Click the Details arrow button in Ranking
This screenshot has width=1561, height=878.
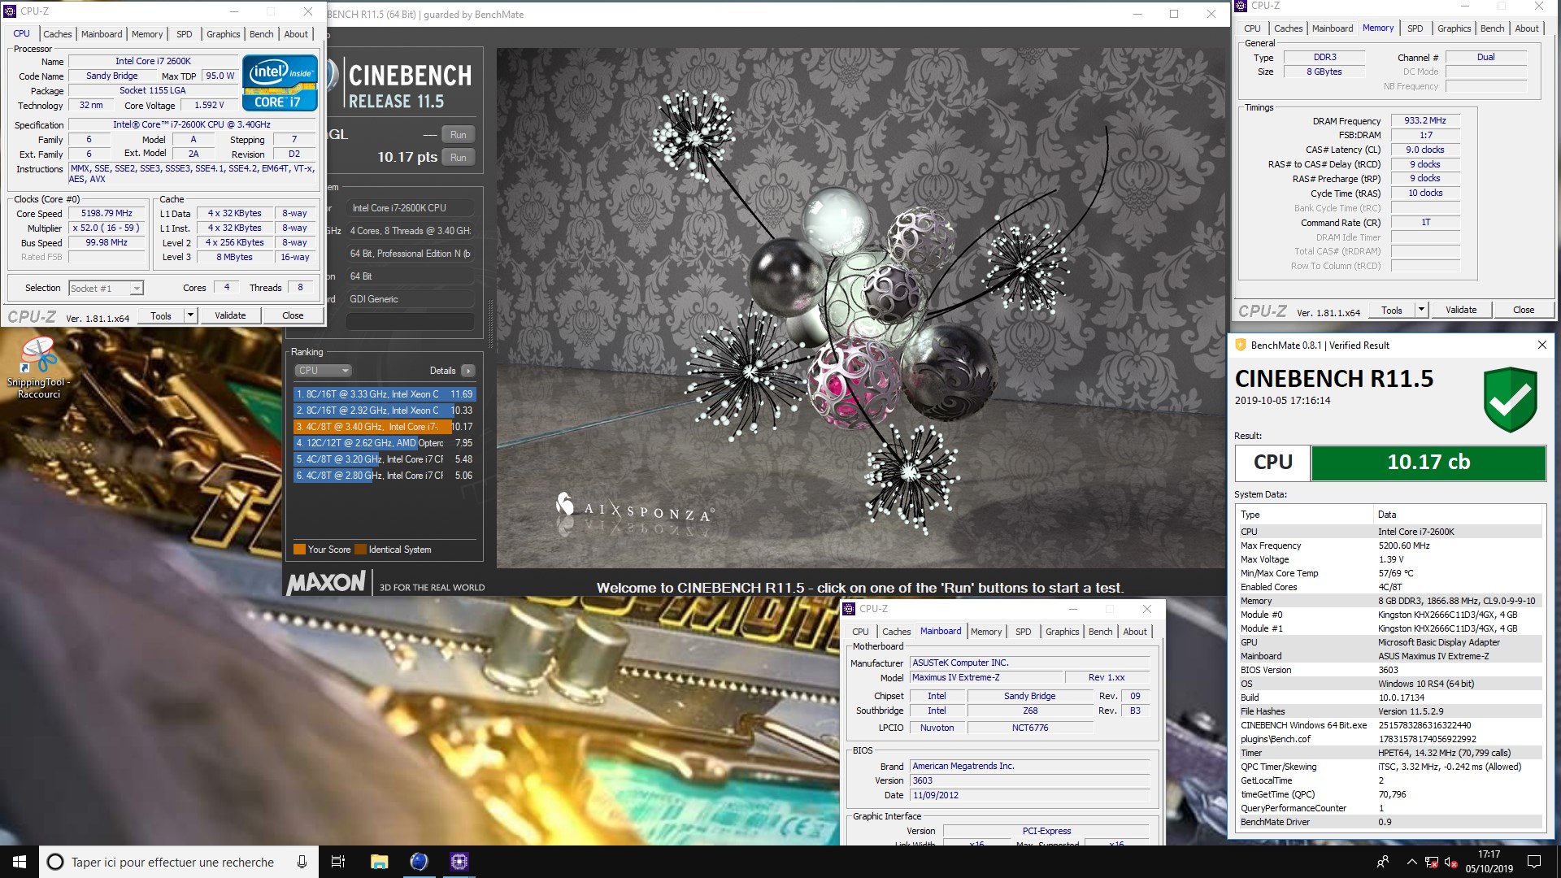[x=467, y=371]
